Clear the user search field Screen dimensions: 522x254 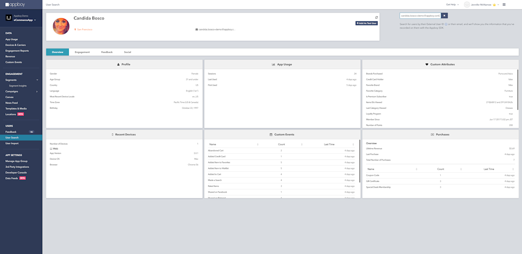445,15
